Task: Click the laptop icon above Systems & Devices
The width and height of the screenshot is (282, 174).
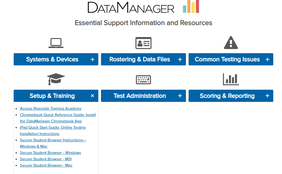Action: point(56,43)
